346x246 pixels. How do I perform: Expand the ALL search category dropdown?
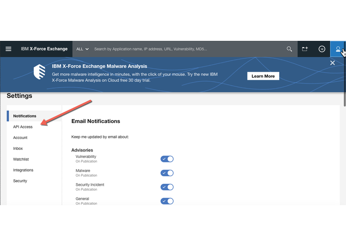pyautogui.click(x=83, y=49)
